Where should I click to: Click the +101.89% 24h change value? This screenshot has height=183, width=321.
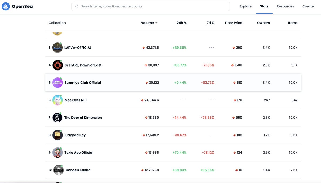pos(179,170)
